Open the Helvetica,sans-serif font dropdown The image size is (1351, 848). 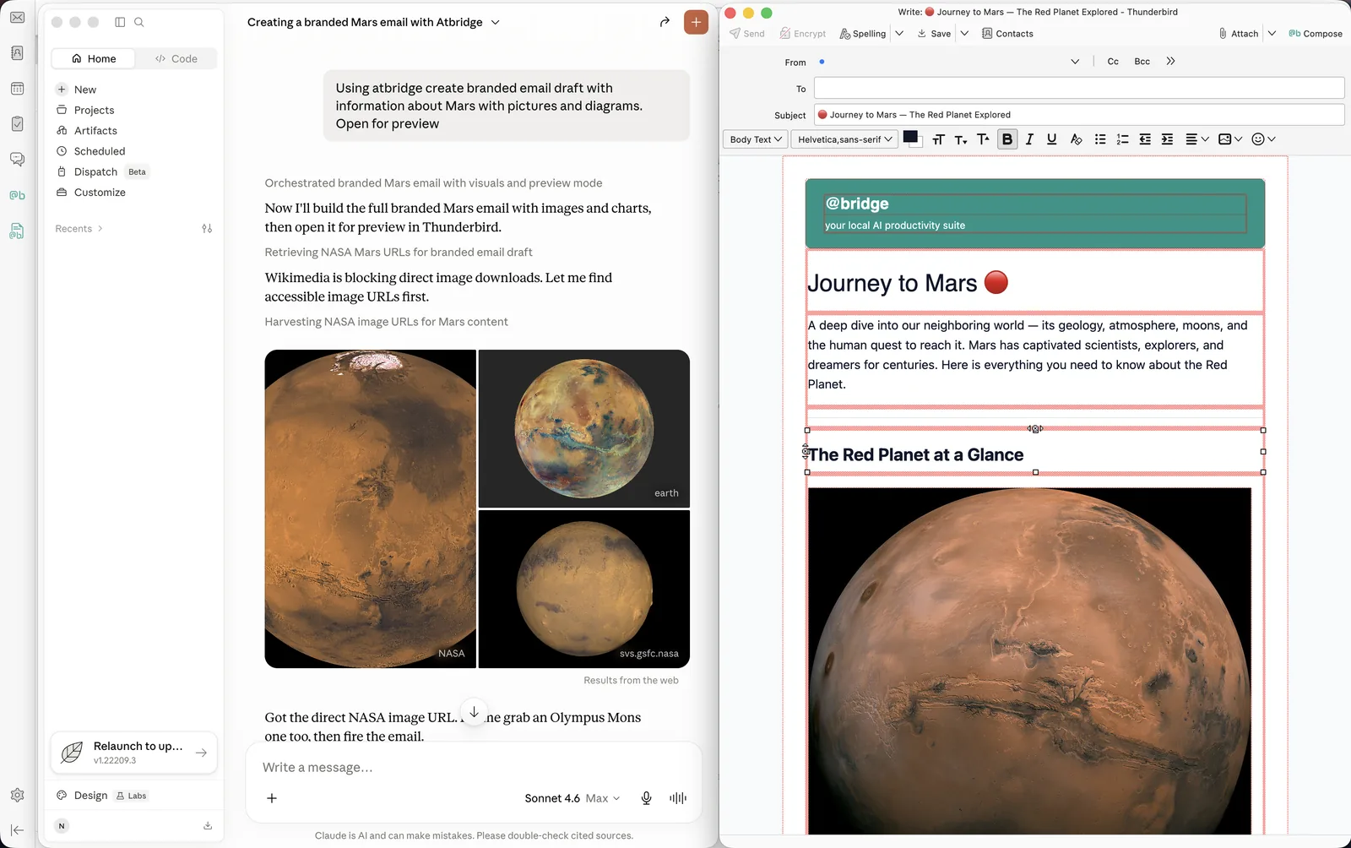tap(844, 139)
